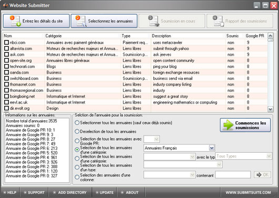Click the directory list scroll-down arrow
Viewport: 279px width, 198px height.
pyautogui.click(x=270, y=109)
